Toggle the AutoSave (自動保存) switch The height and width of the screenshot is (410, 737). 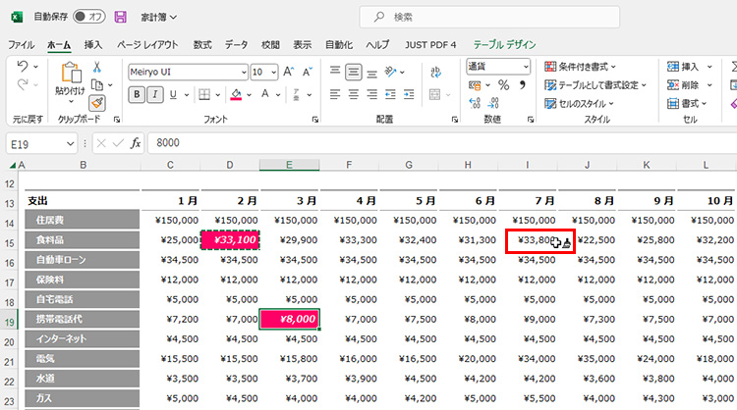click(90, 17)
